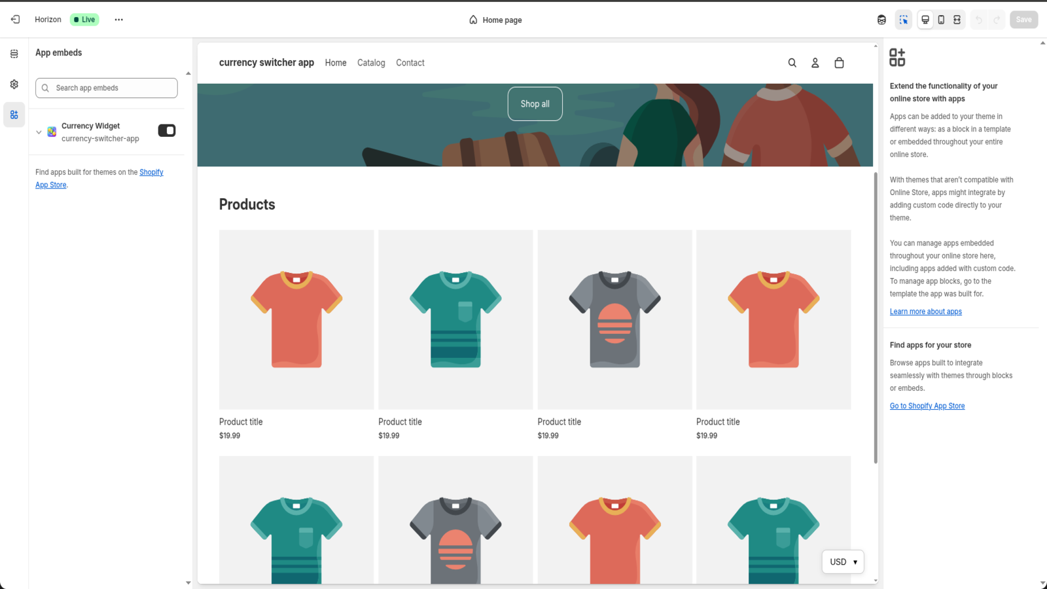This screenshot has height=589, width=1047.
Task: Click the Undo arrow icon
Action: [978, 20]
